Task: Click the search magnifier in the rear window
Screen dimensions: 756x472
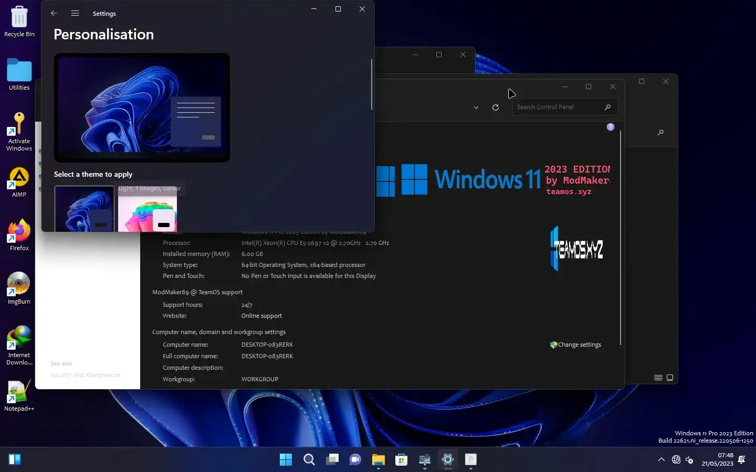Action: [x=660, y=132]
